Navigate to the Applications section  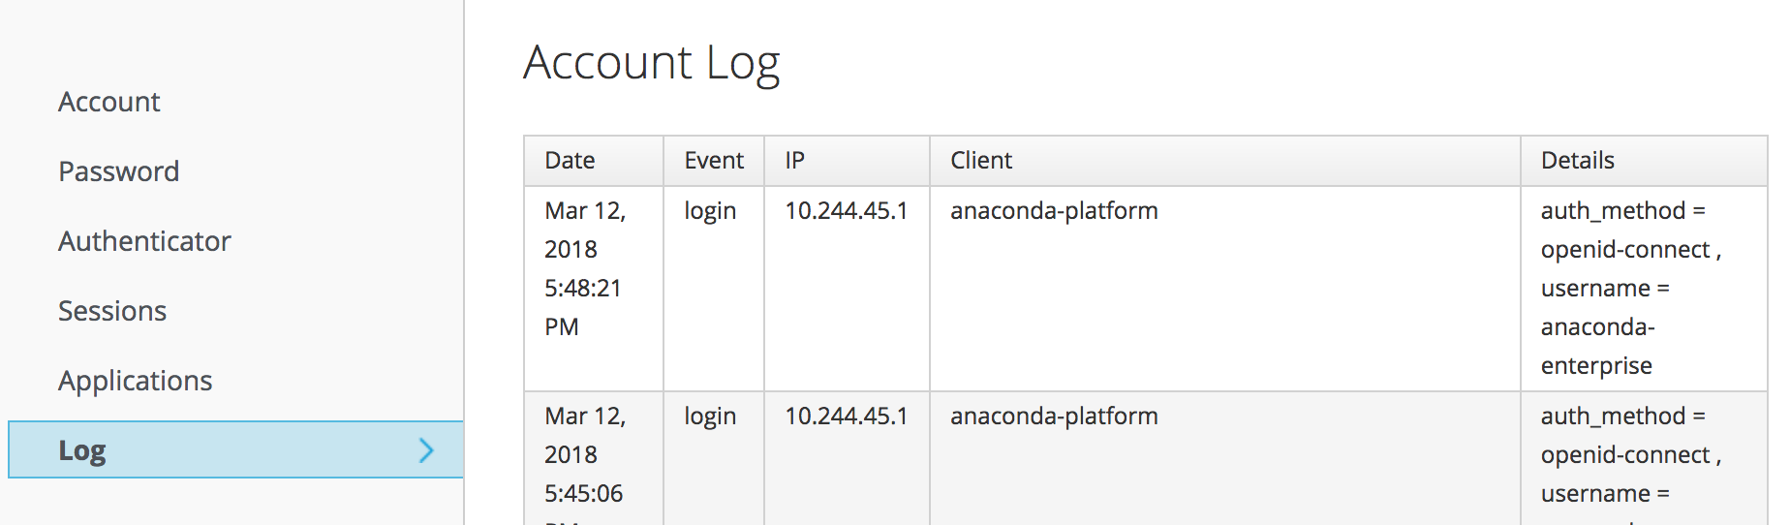coord(135,381)
